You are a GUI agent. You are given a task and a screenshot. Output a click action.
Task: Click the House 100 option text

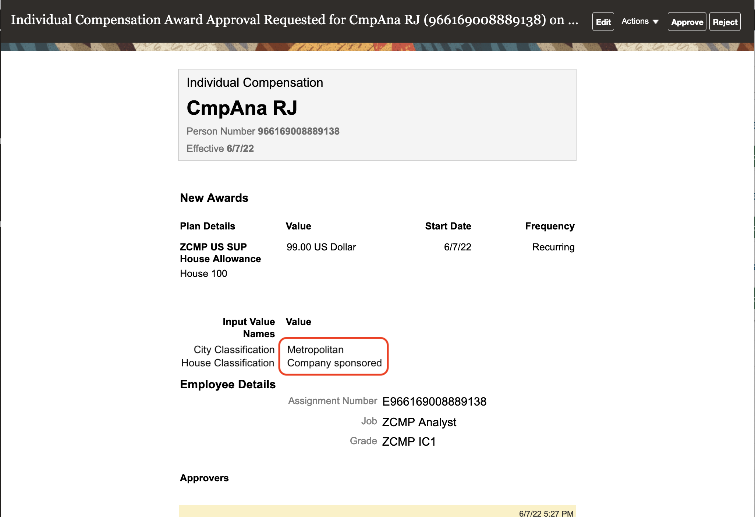(203, 274)
